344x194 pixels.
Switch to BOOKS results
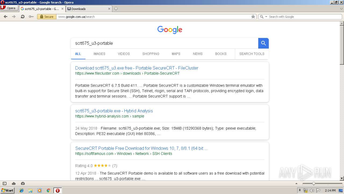[221, 54]
